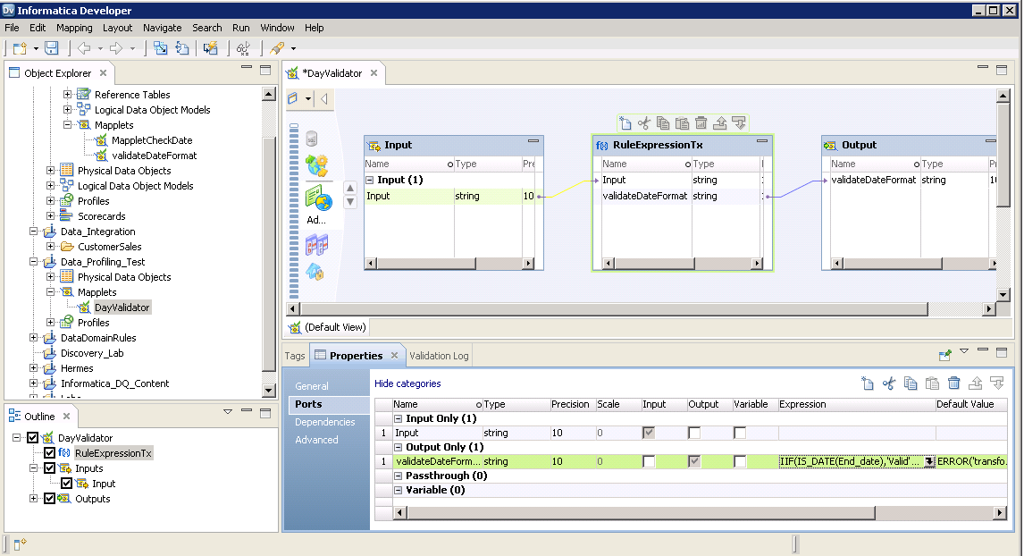Select the Advanced properties section

pyautogui.click(x=316, y=440)
